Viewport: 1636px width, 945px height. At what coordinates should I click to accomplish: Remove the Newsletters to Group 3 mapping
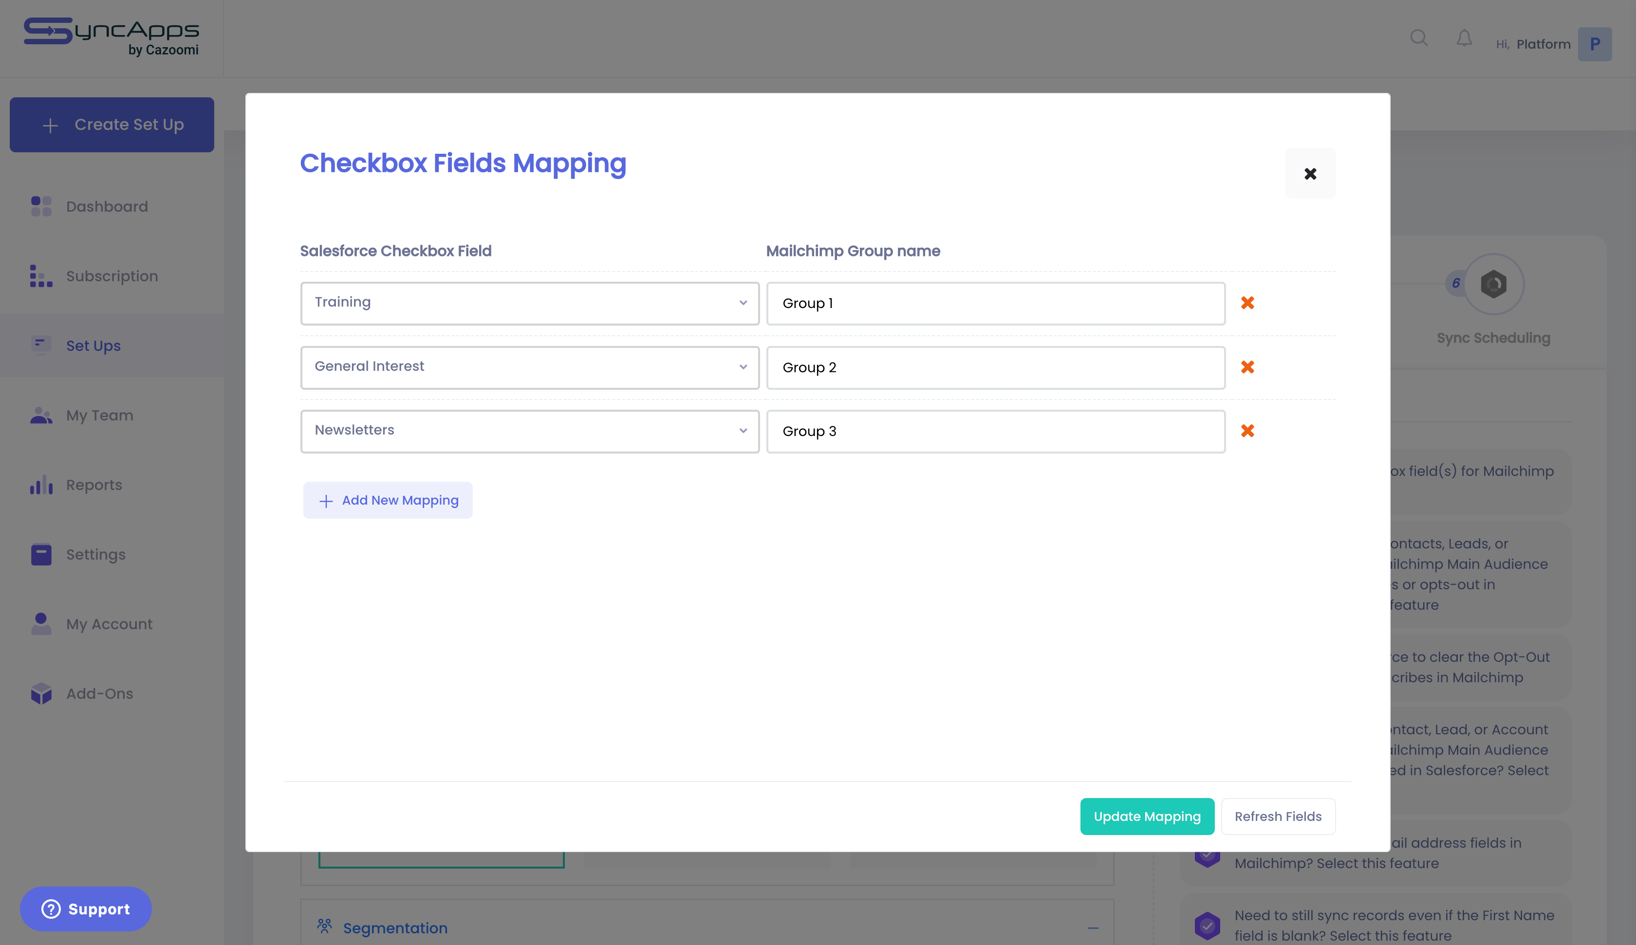coord(1247,431)
